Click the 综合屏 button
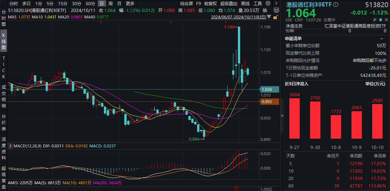This screenshot has width=390, height=191. tap(186, 4)
